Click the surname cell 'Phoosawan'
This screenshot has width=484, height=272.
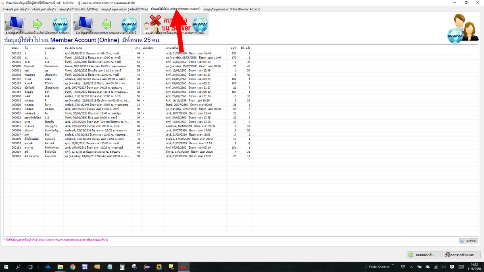click(52, 66)
